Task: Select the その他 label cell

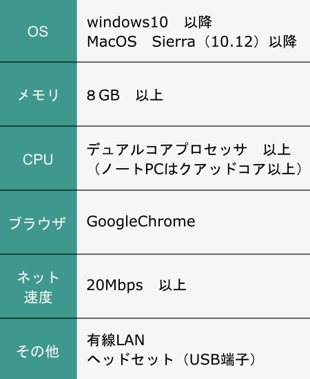Action: [x=39, y=349]
